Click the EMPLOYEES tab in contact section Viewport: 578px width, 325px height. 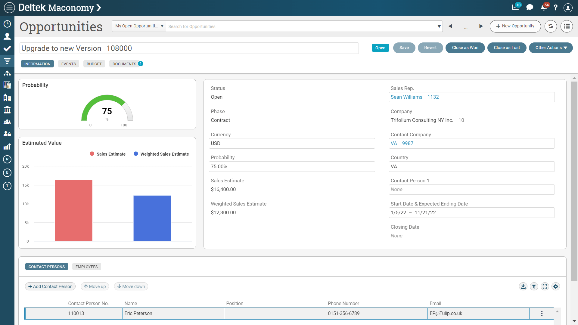point(86,267)
